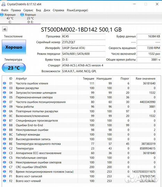Click status icon of Переназначенные сектора row
The width and height of the screenshot is (162, 187).
(5, 97)
